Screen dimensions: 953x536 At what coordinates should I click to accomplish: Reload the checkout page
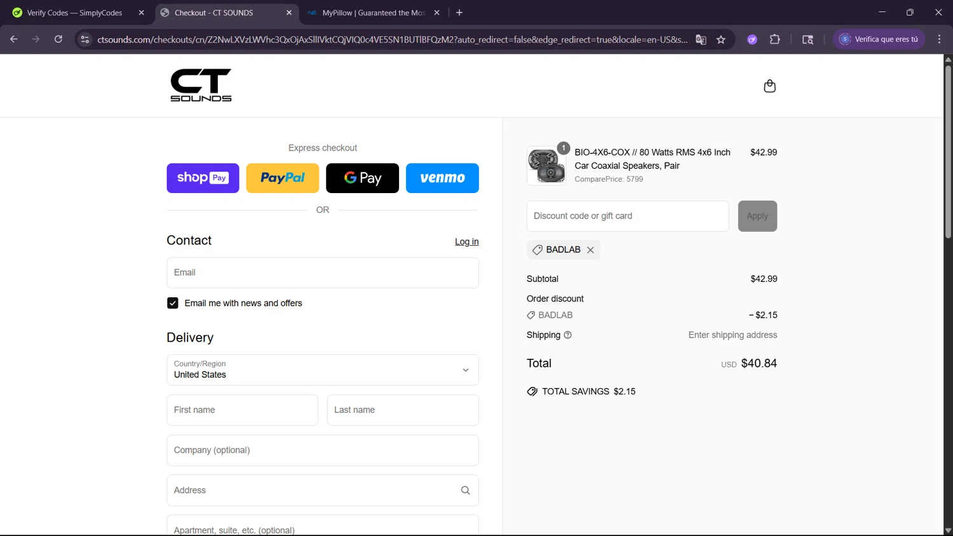58,39
